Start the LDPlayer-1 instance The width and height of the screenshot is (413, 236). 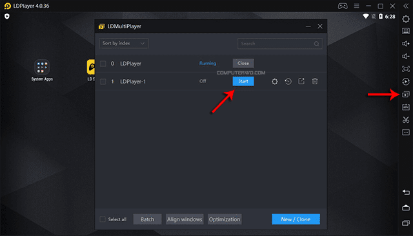click(243, 82)
